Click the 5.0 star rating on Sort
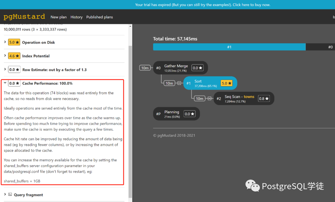335x202 pixels. [226, 83]
